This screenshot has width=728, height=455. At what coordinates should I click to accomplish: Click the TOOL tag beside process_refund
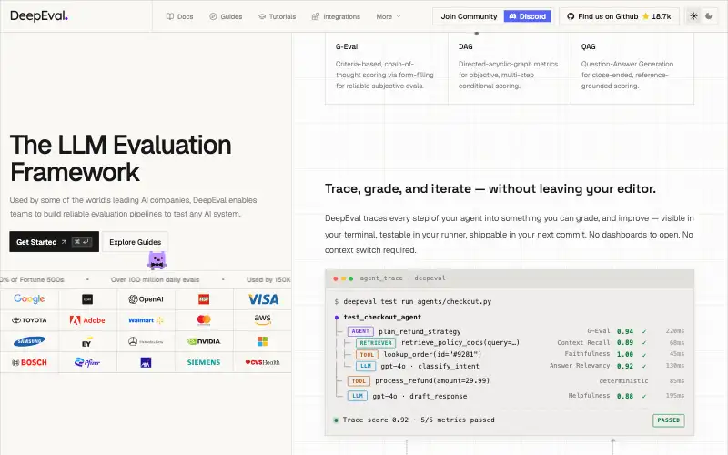(359, 380)
